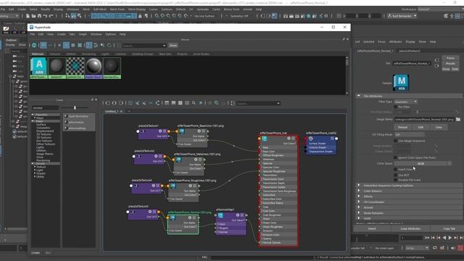The height and width of the screenshot is (261, 464).
Task: Click the View button under Image Name
Action: point(439,127)
